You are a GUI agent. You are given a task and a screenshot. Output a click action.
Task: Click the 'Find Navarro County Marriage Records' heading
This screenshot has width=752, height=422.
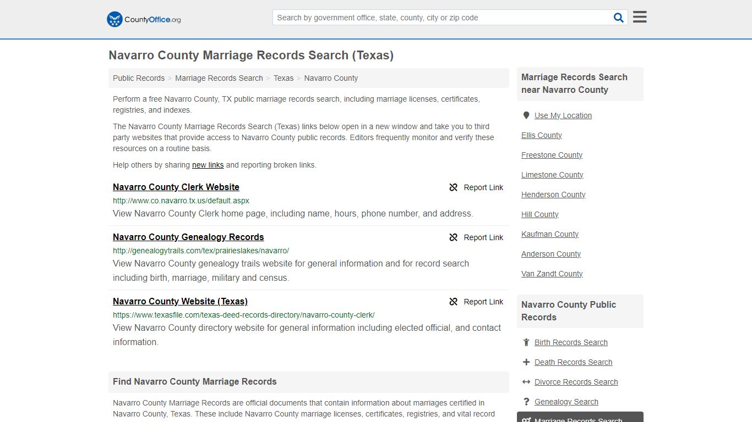coord(195,381)
